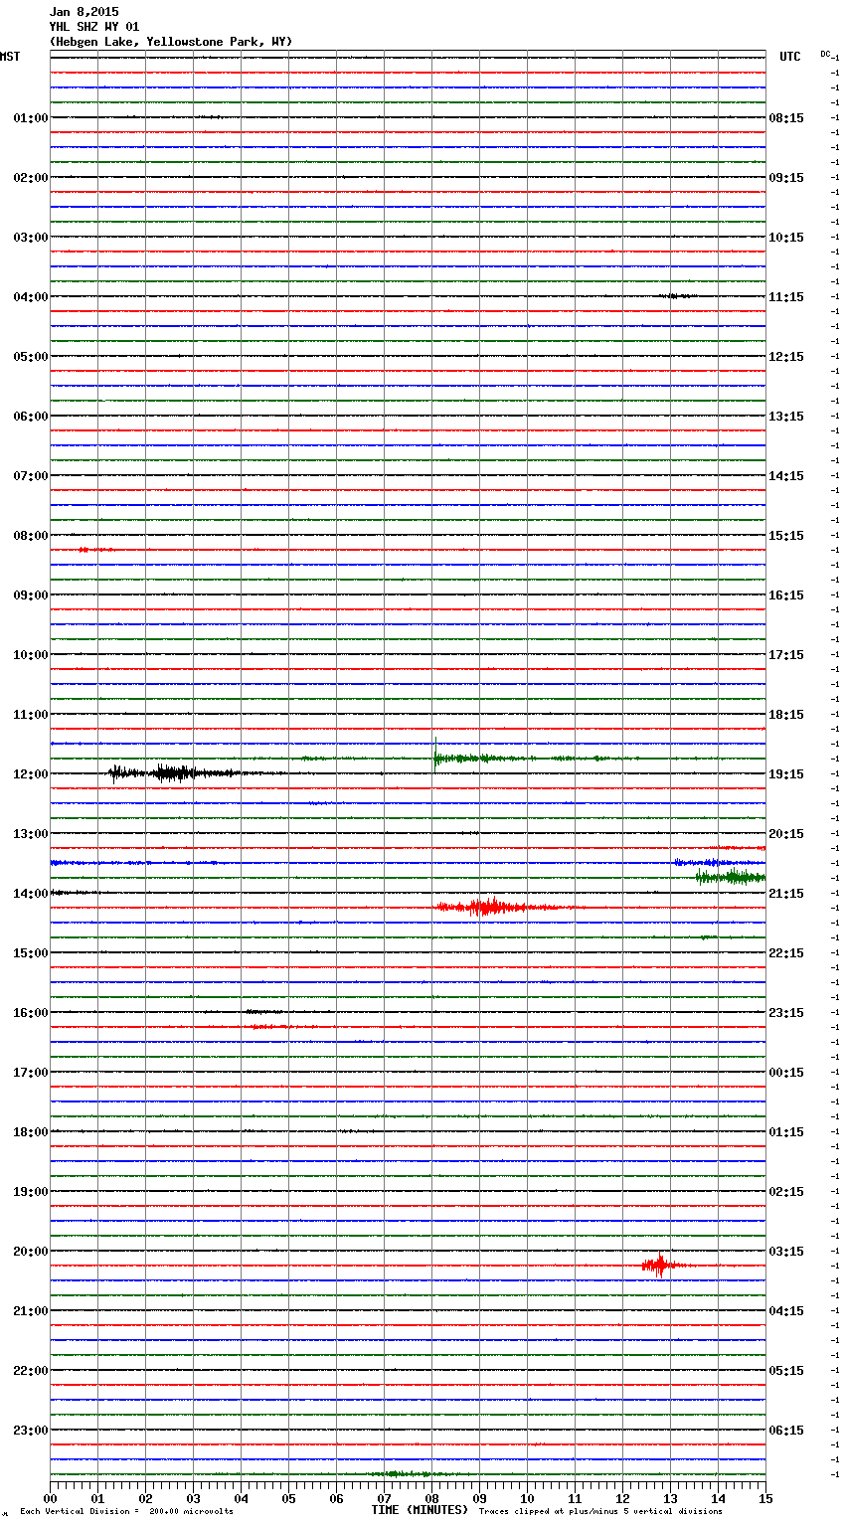
Task: Click the green spike on the 11:45 trace
Action: click(435, 755)
